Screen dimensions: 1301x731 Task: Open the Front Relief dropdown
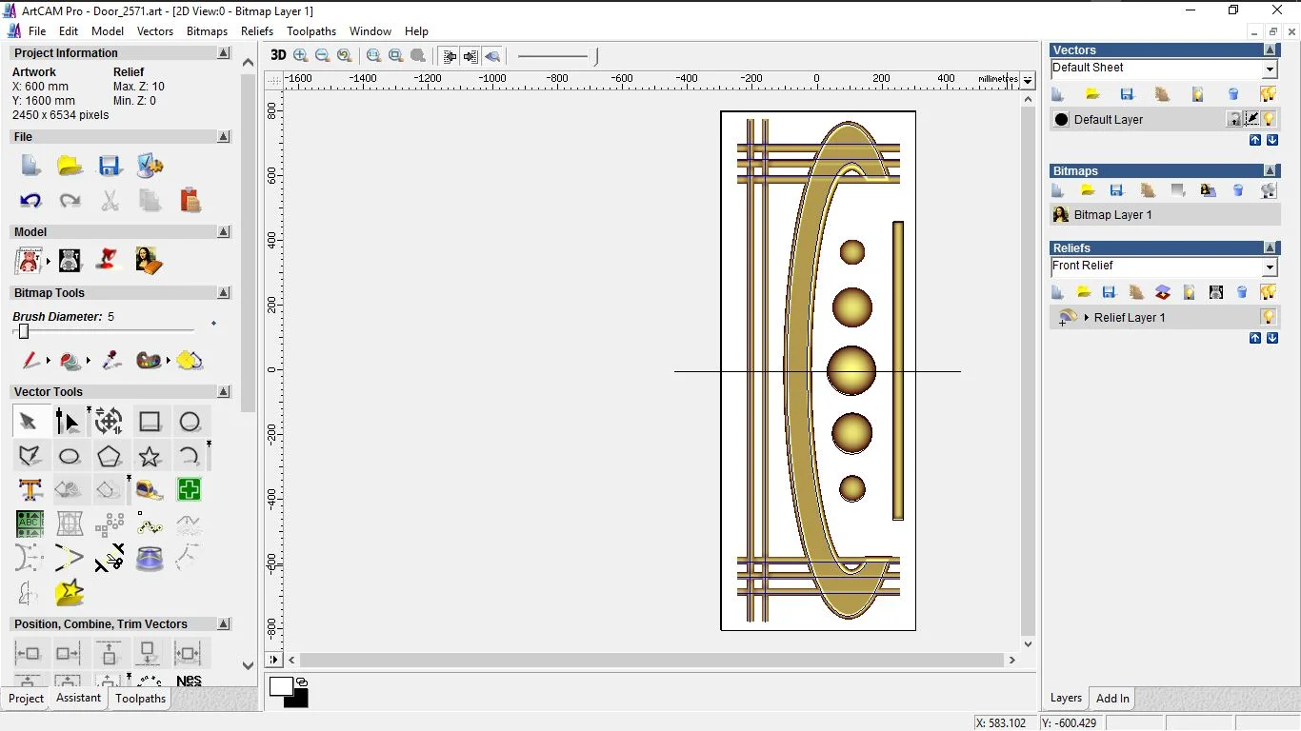[x=1270, y=267]
